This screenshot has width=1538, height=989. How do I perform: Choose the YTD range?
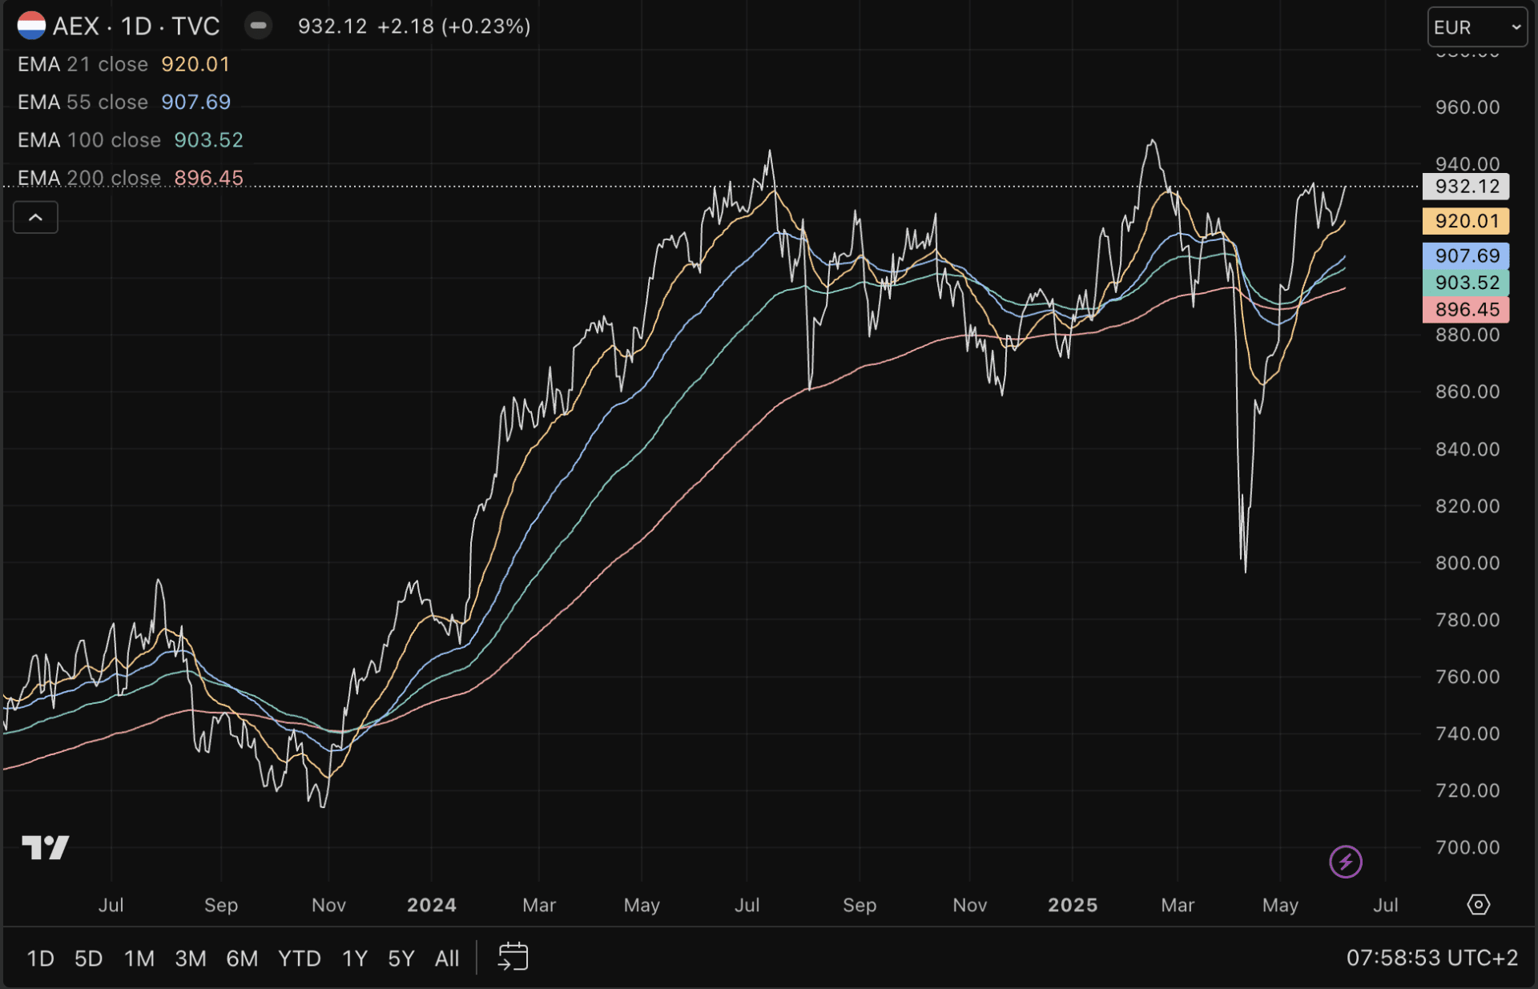point(299,959)
